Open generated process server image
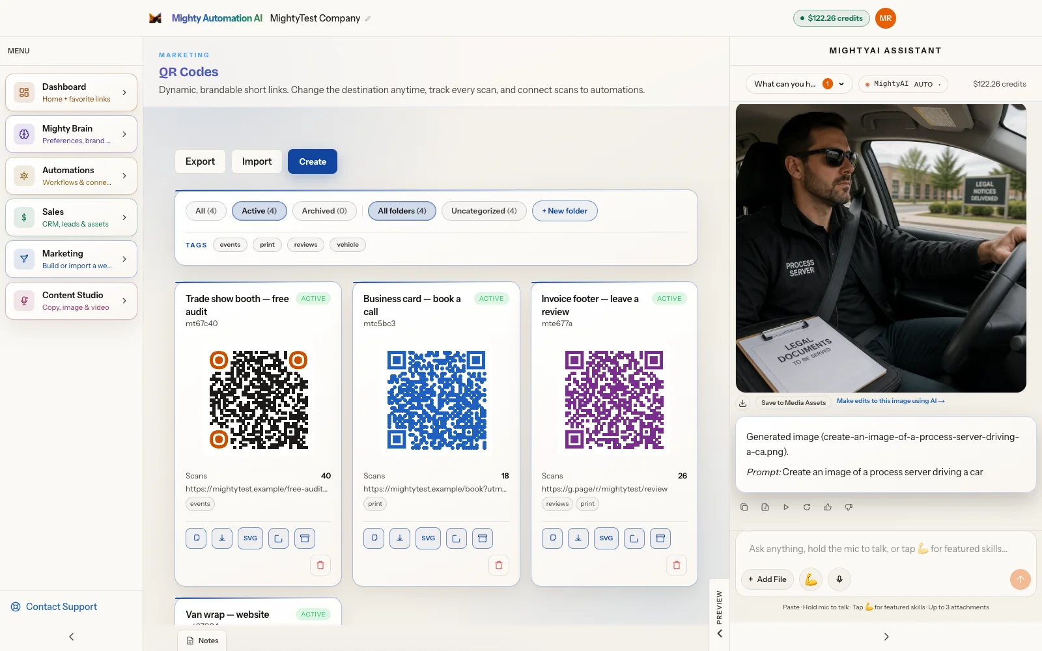The image size is (1042, 651). point(881,248)
